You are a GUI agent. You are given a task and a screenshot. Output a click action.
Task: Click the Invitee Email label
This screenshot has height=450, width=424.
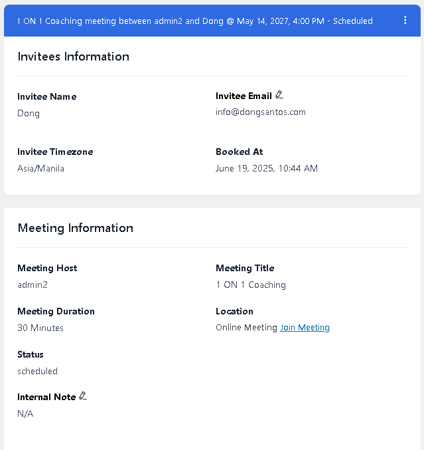click(244, 96)
